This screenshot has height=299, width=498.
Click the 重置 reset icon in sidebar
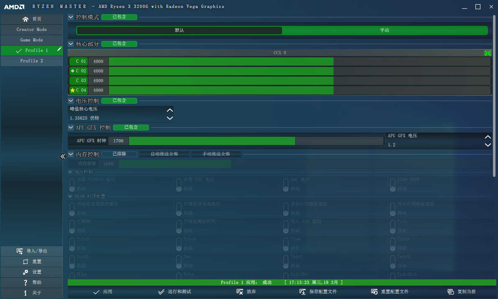point(26,262)
